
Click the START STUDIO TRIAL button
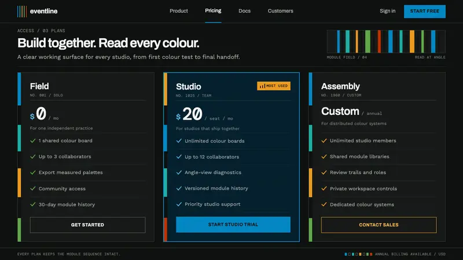pos(233,224)
